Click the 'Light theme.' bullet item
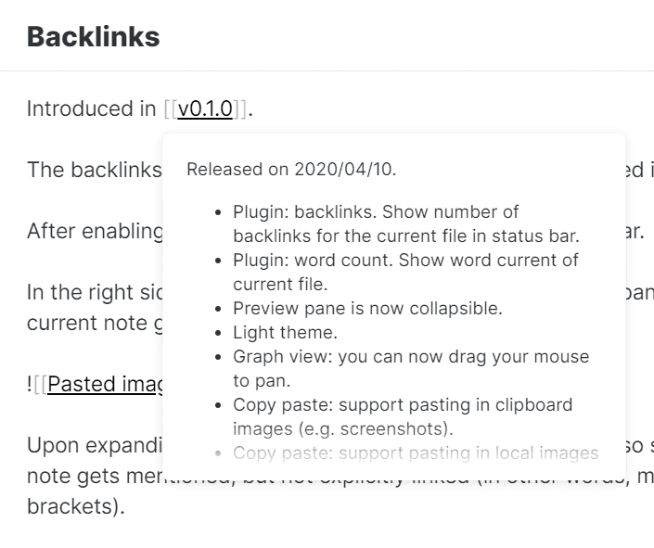This screenshot has width=654, height=548. point(285,332)
